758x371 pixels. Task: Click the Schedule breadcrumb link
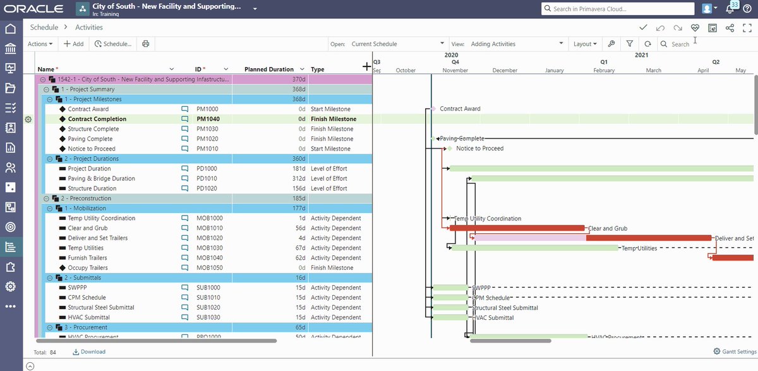(44, 28)
